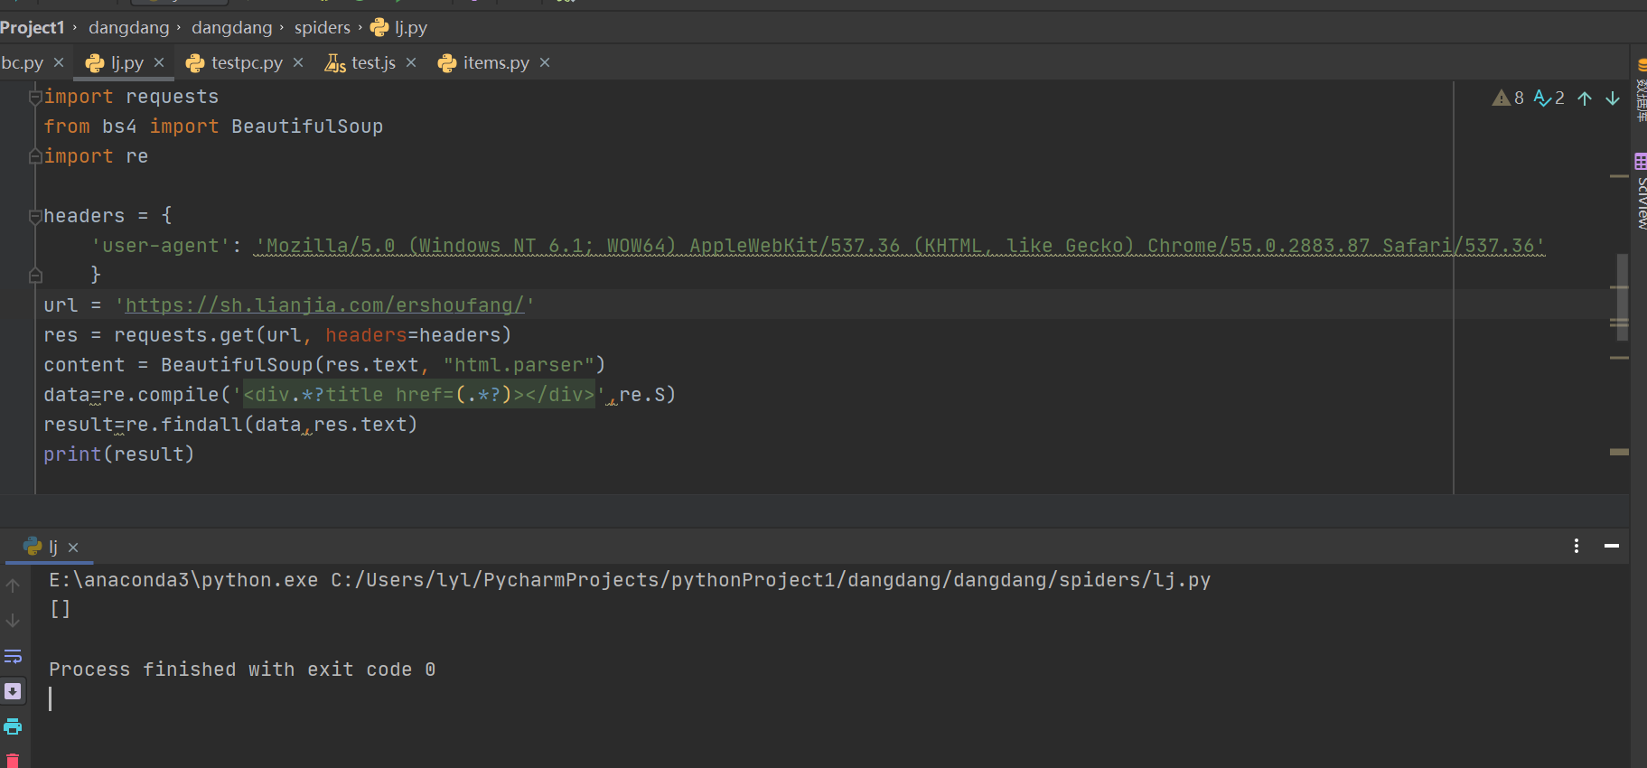The image size is (1647, 768).
Task: Clear console with the trash icon
Action: pos(13,760)
